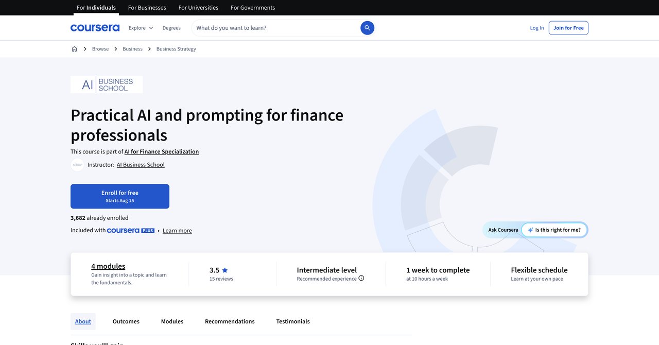Click the course title heading
659x345 pixels.
pyautogui.click(x=207, y=125)
